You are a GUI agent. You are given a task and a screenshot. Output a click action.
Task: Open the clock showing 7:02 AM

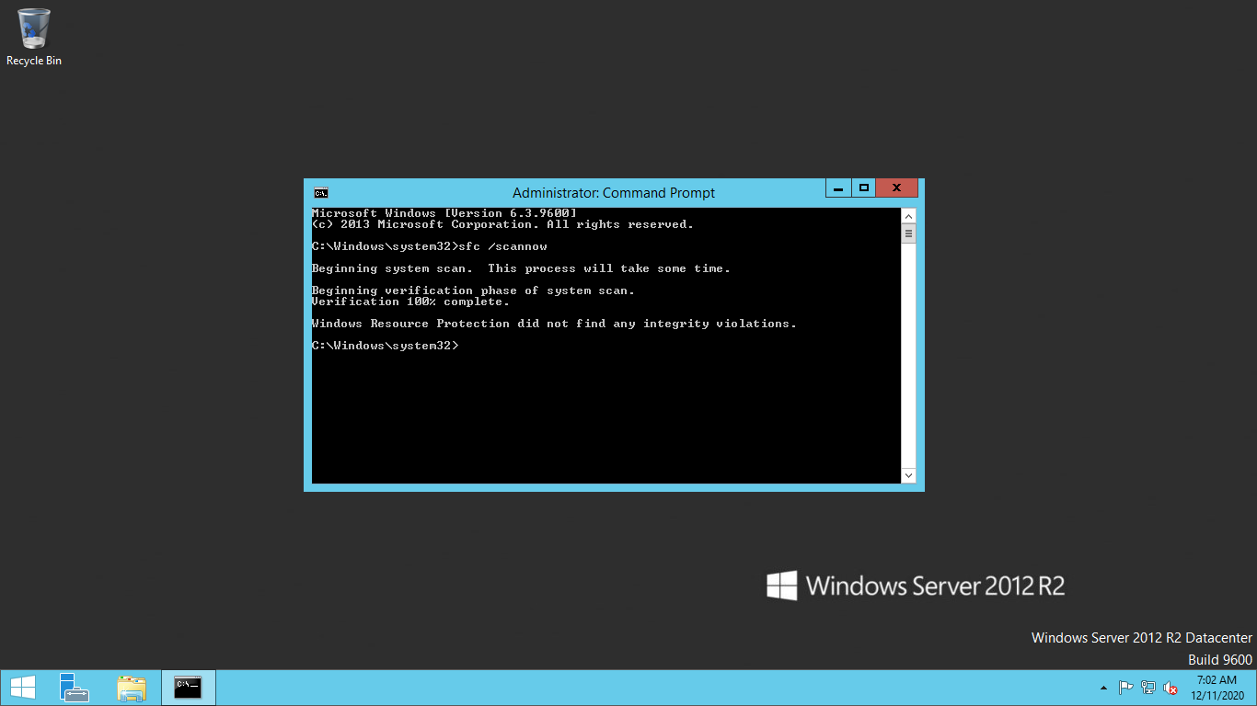point(1217,688)
